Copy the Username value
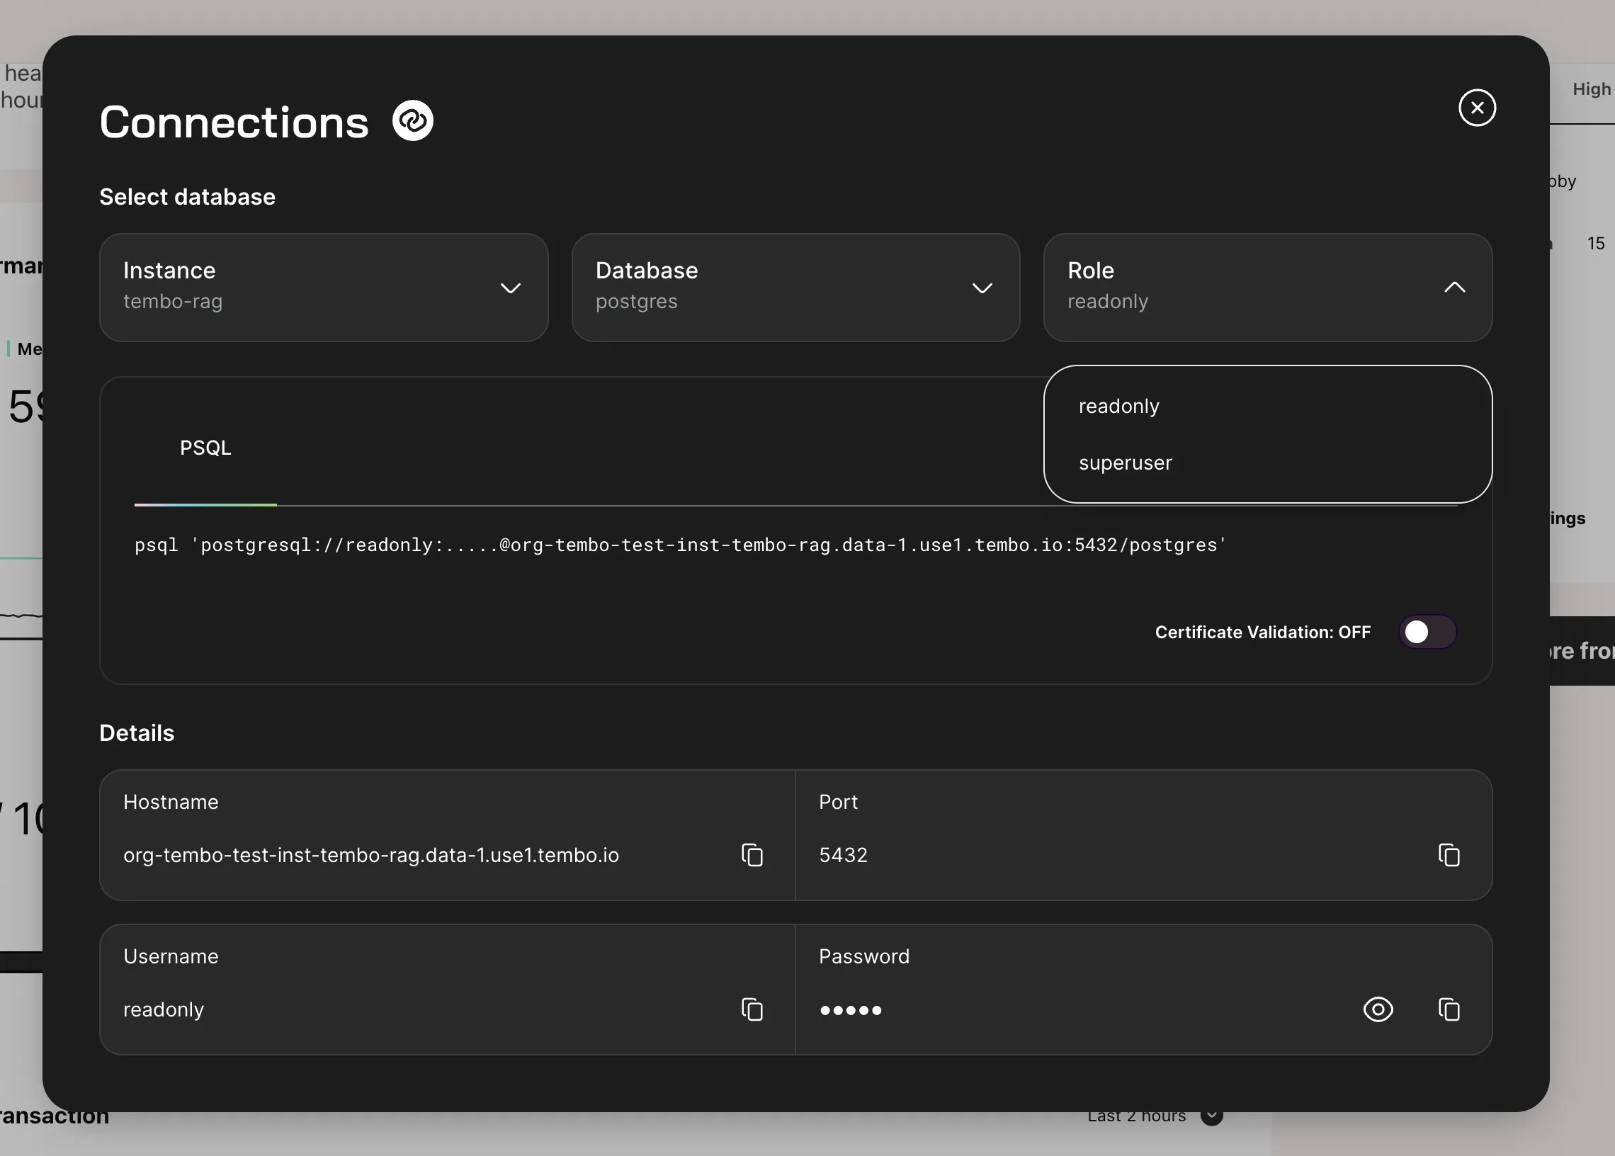The width and height of the screenshot is (1615, 1156). tap(752, 1009)
